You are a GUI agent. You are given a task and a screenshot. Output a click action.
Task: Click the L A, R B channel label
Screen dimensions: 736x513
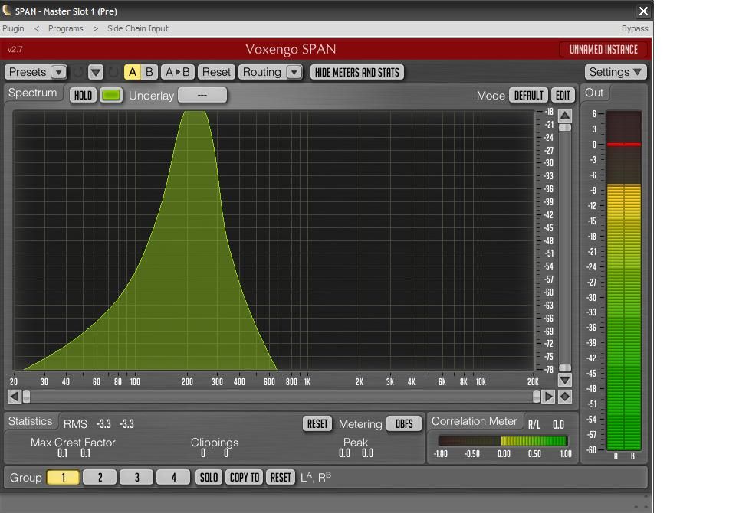[x=315, y=477]
